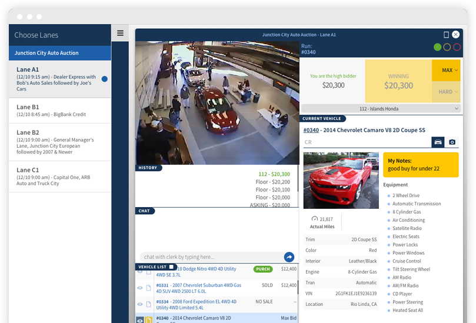The image size is (476, 323).
Task: Click the green PURCH badge
Action: tap(263, 269)
